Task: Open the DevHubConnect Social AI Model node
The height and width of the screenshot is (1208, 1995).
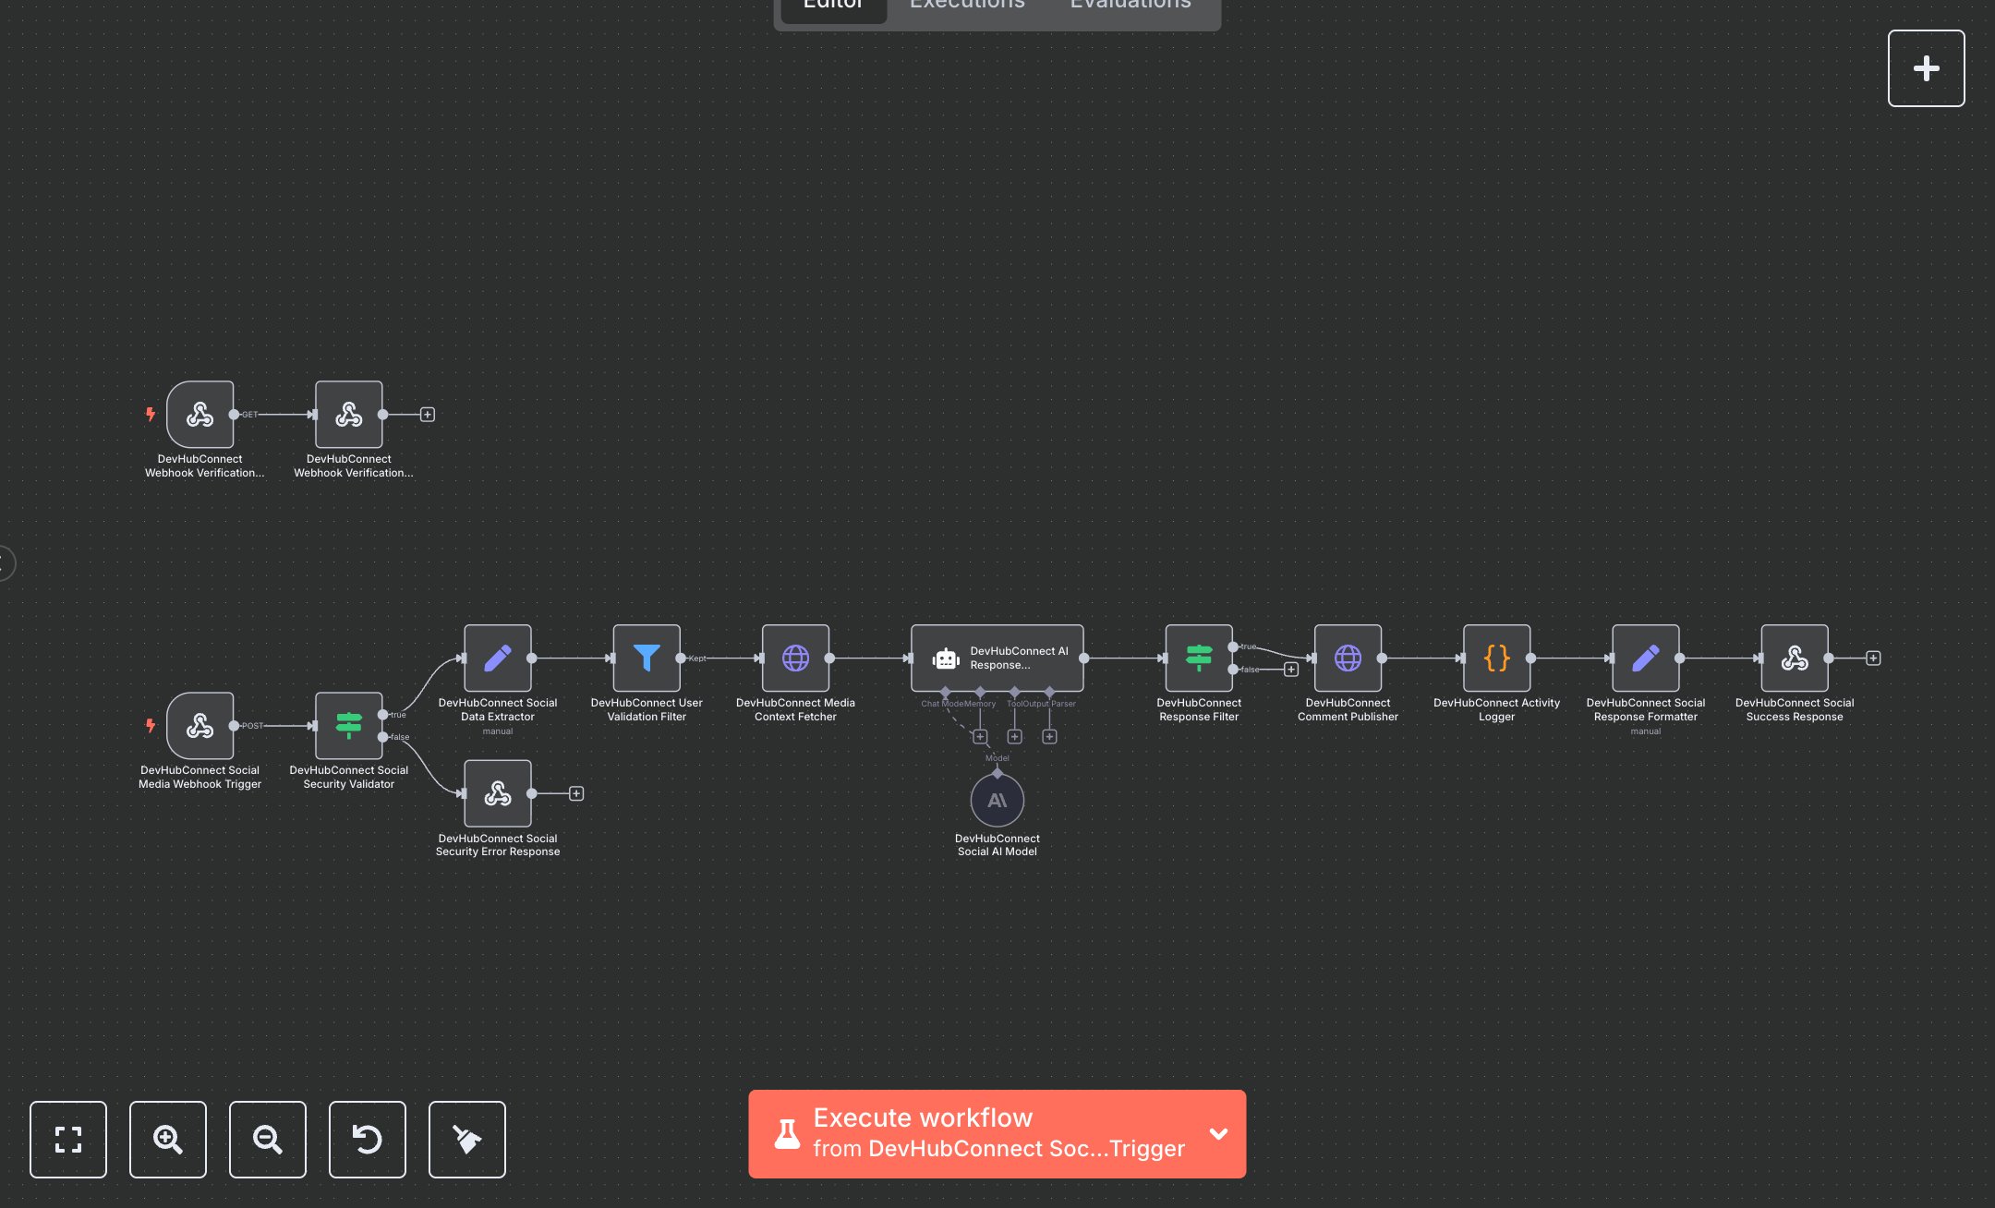Action: (x=997, y=800)
